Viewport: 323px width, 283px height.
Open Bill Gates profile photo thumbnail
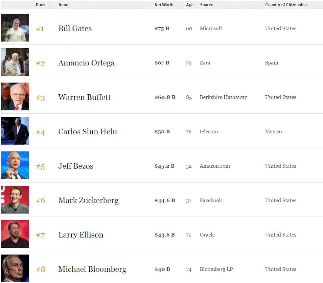coord(15,28)
